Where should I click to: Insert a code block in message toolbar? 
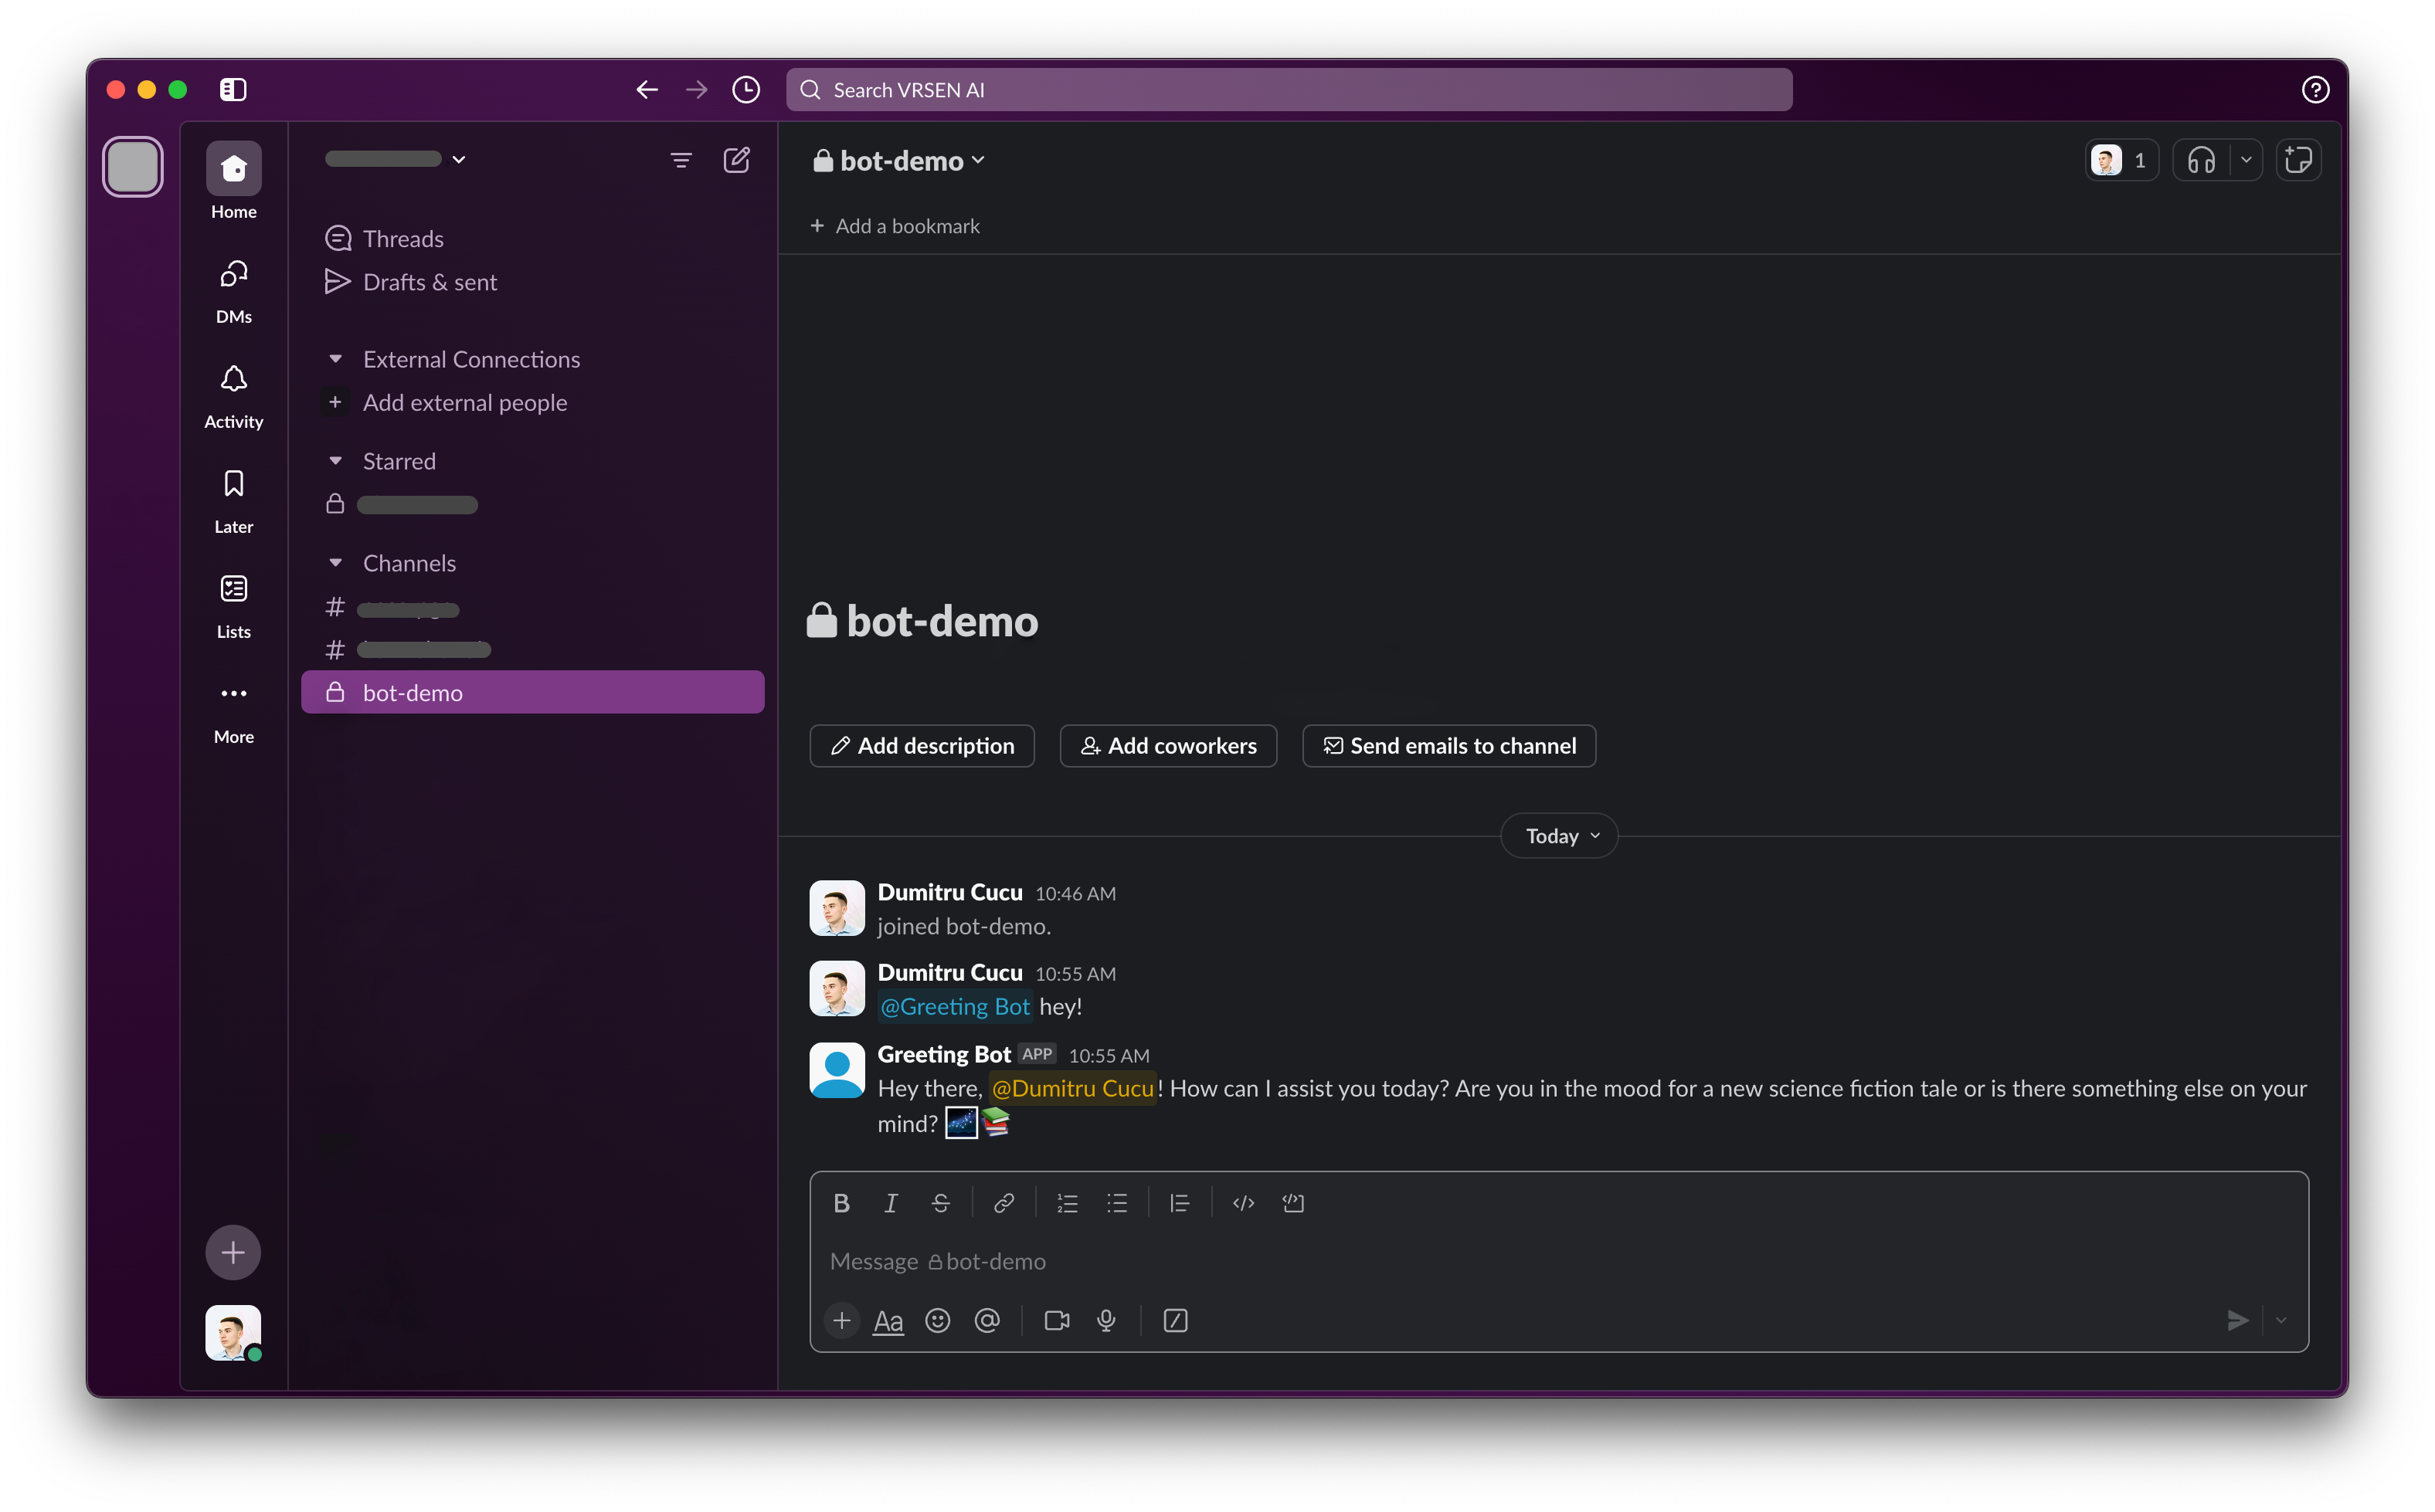click(x=1292, y=1203)
